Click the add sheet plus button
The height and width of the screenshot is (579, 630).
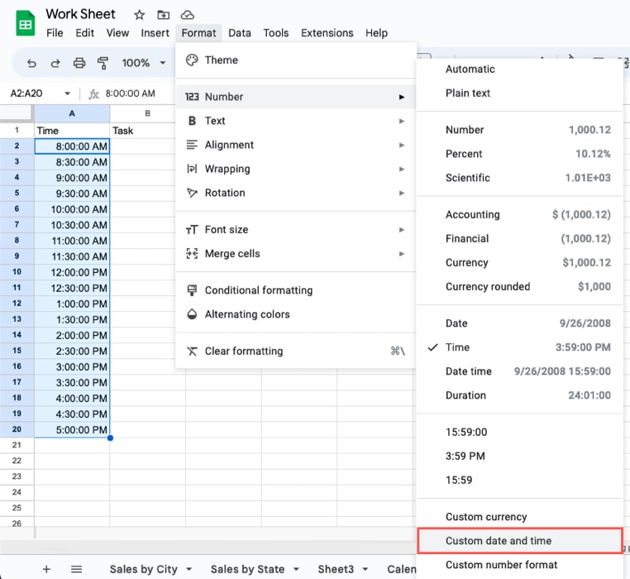[x=46, y=569]
